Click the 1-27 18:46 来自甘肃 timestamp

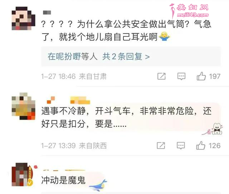[x=74, y=76]
